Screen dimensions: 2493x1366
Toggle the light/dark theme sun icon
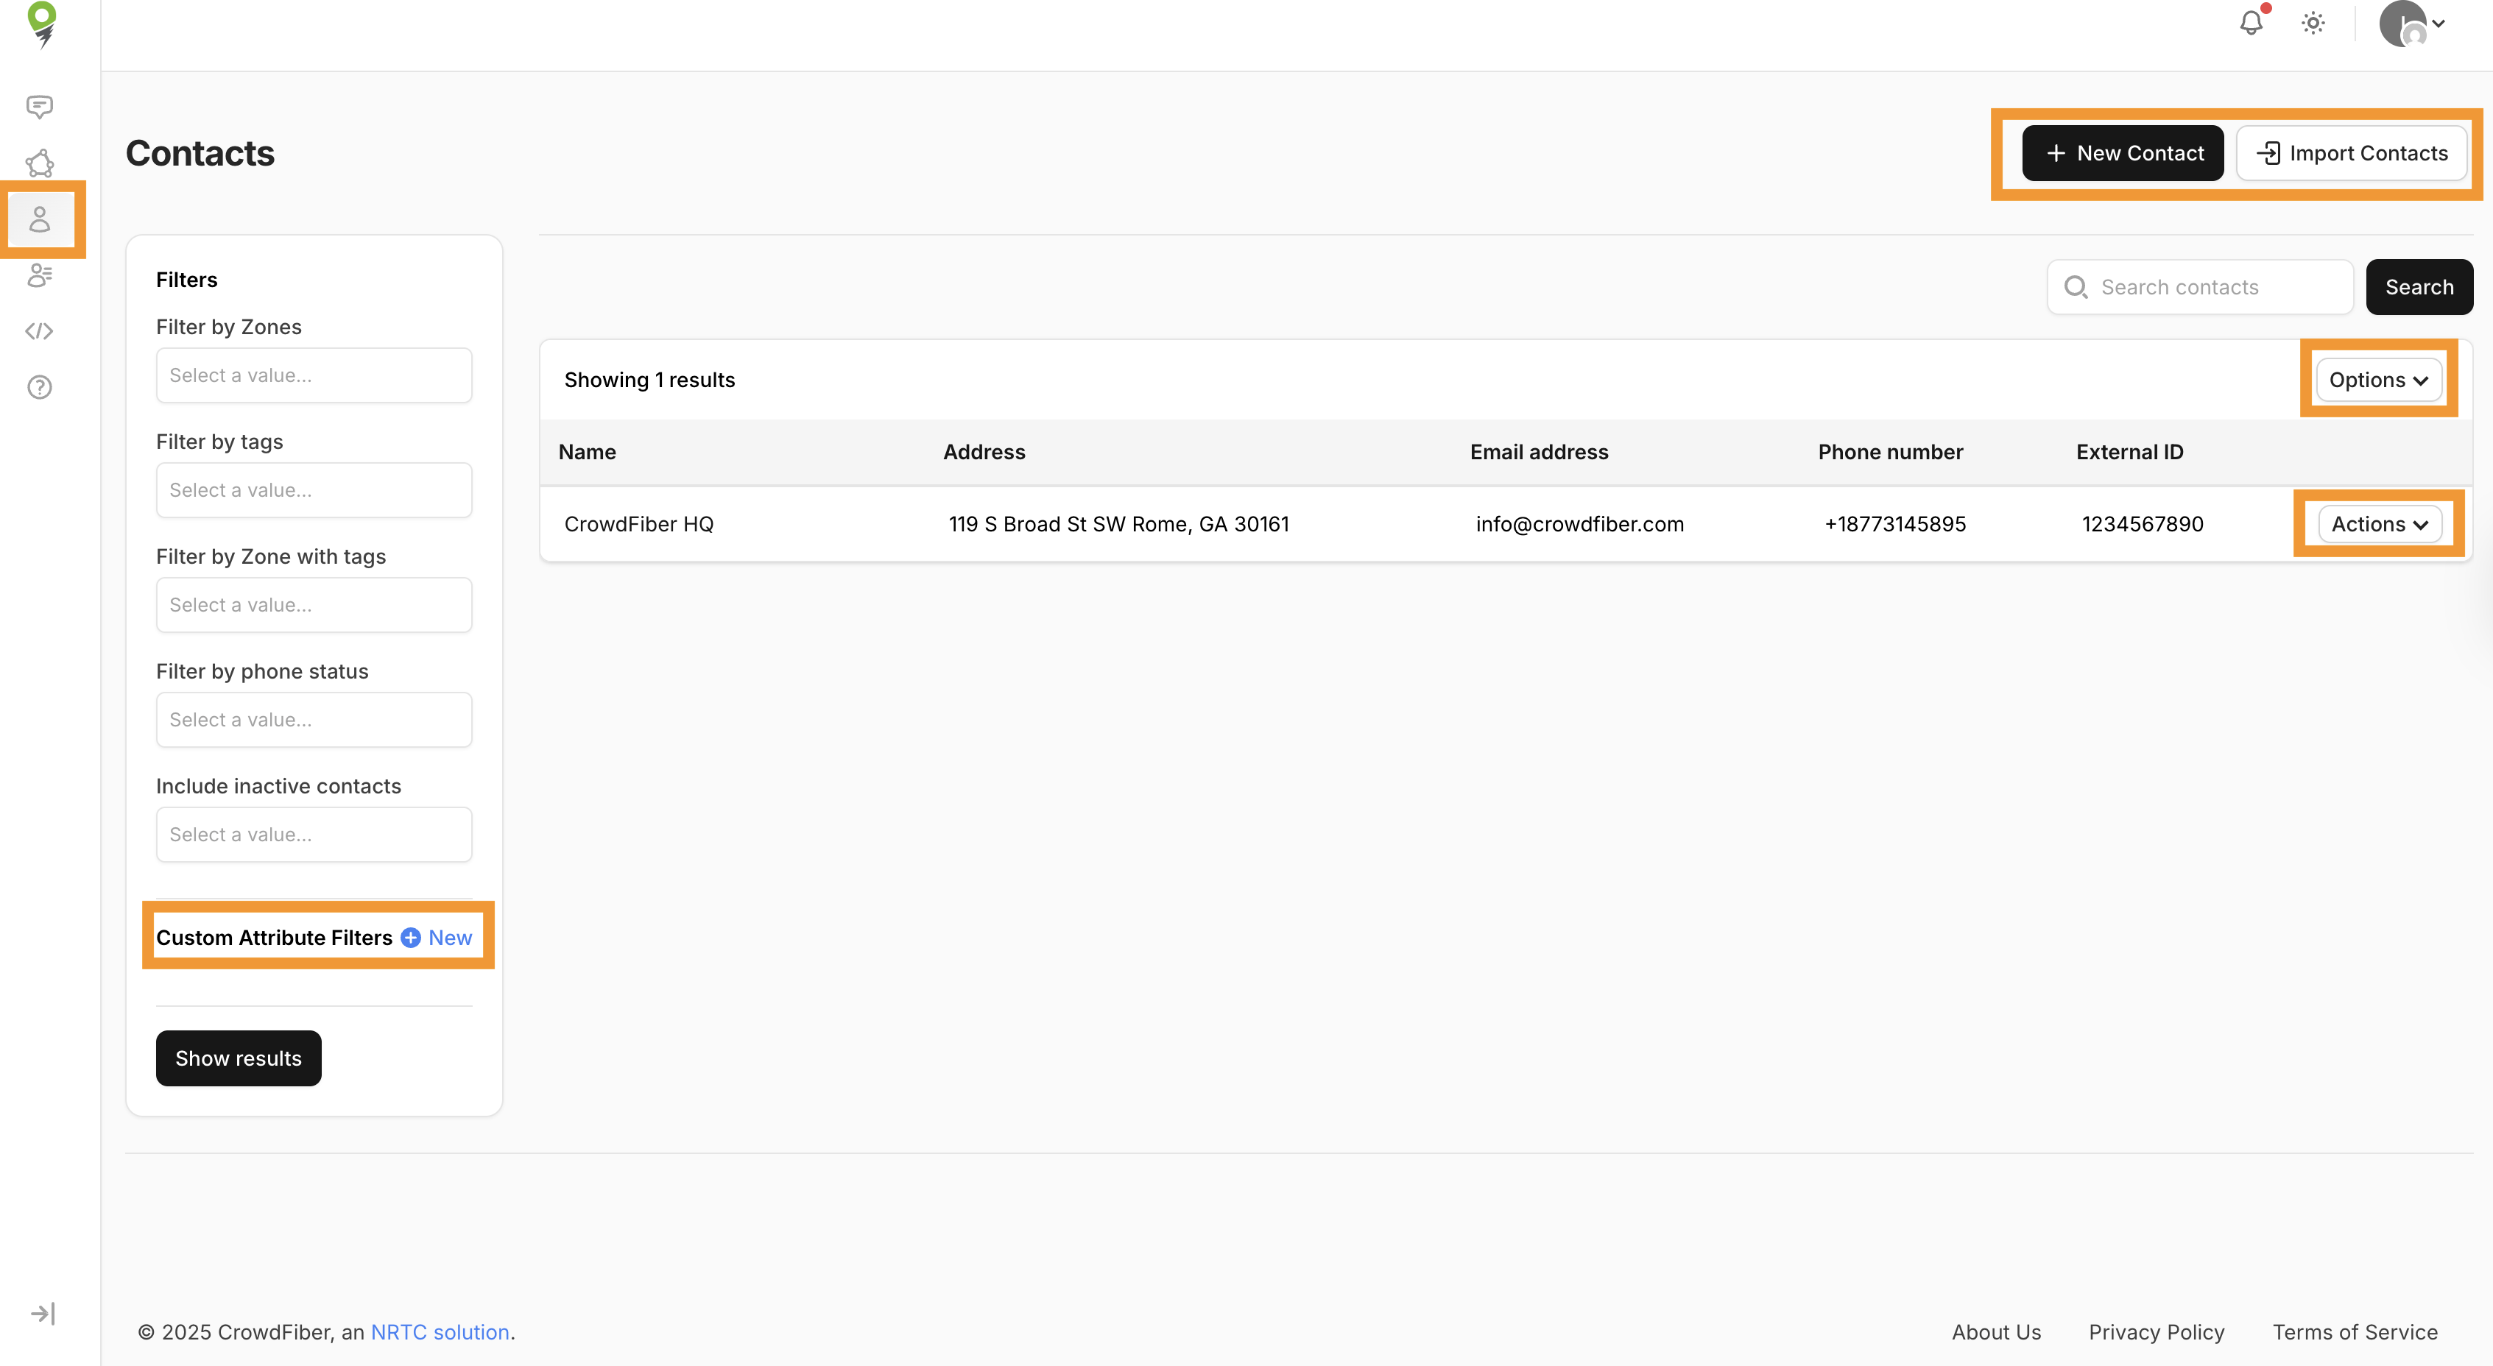pos(2313,24)
